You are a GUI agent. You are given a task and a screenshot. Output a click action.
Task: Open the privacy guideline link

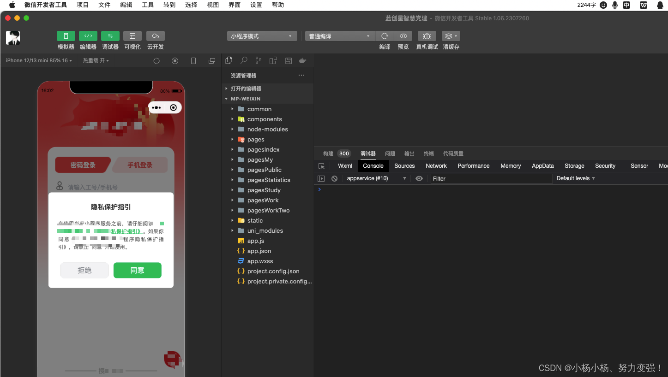point(126,231)
